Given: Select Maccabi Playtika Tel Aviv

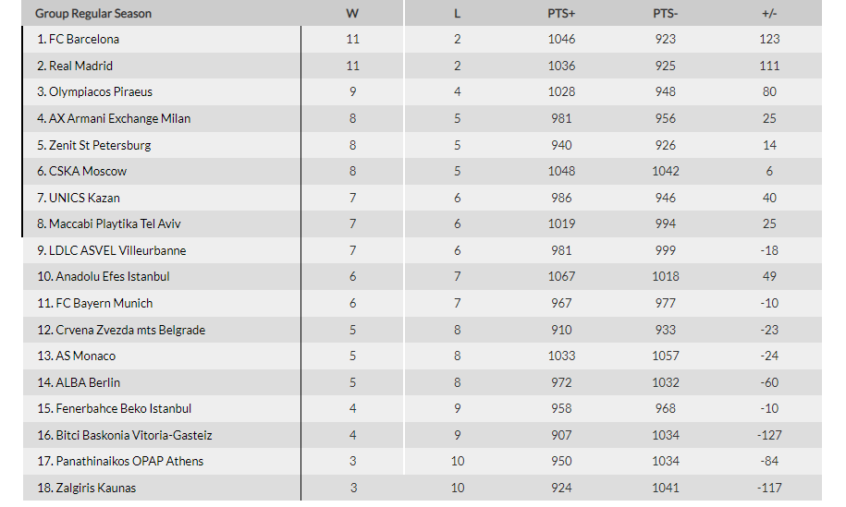Looking at the screenshot, I should [x=115, y=224].
